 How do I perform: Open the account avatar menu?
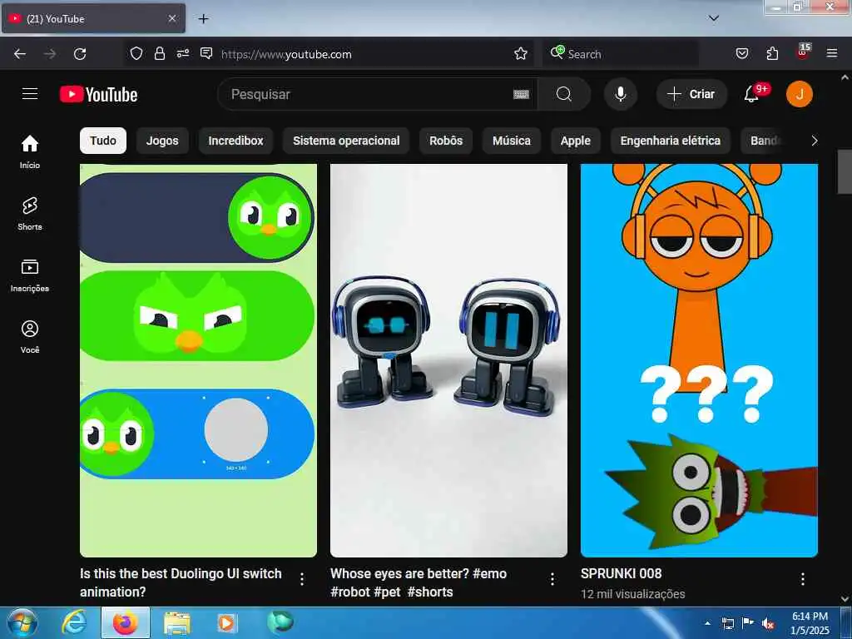799,95
